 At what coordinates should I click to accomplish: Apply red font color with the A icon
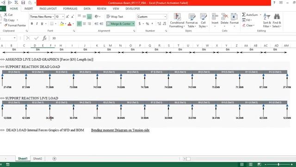(69, 24)
